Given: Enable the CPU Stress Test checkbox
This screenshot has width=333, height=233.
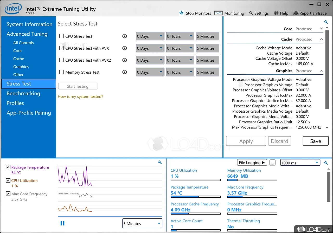Looking at the screenshot, I should coord(62,36).
